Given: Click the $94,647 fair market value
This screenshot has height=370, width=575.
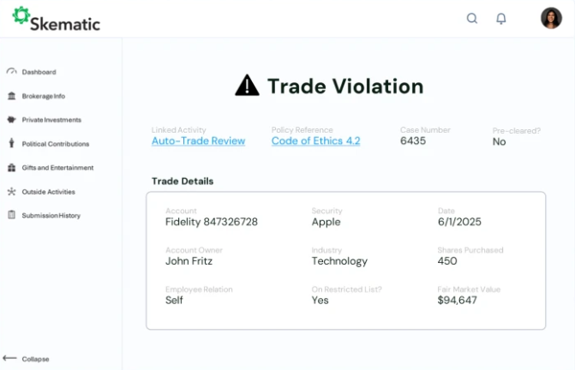Looking at the screenshot, I should [x=457, y=301].
